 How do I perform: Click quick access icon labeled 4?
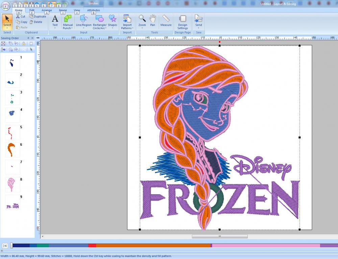coord(31,5)
